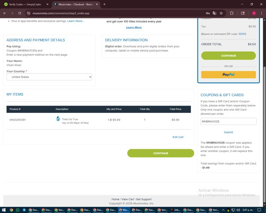The image size is (266, 213).
Task: Open the Windows notification center
Action: pyautogui.click(x=259, y=210)
